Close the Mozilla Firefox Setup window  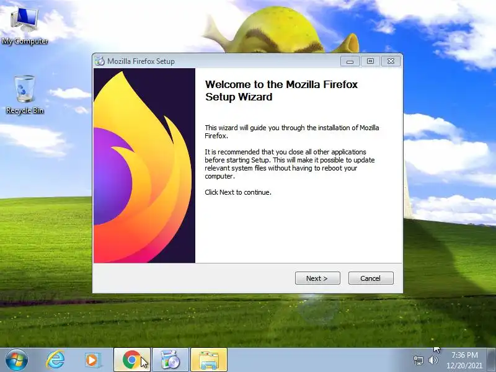tap(391, 61)
